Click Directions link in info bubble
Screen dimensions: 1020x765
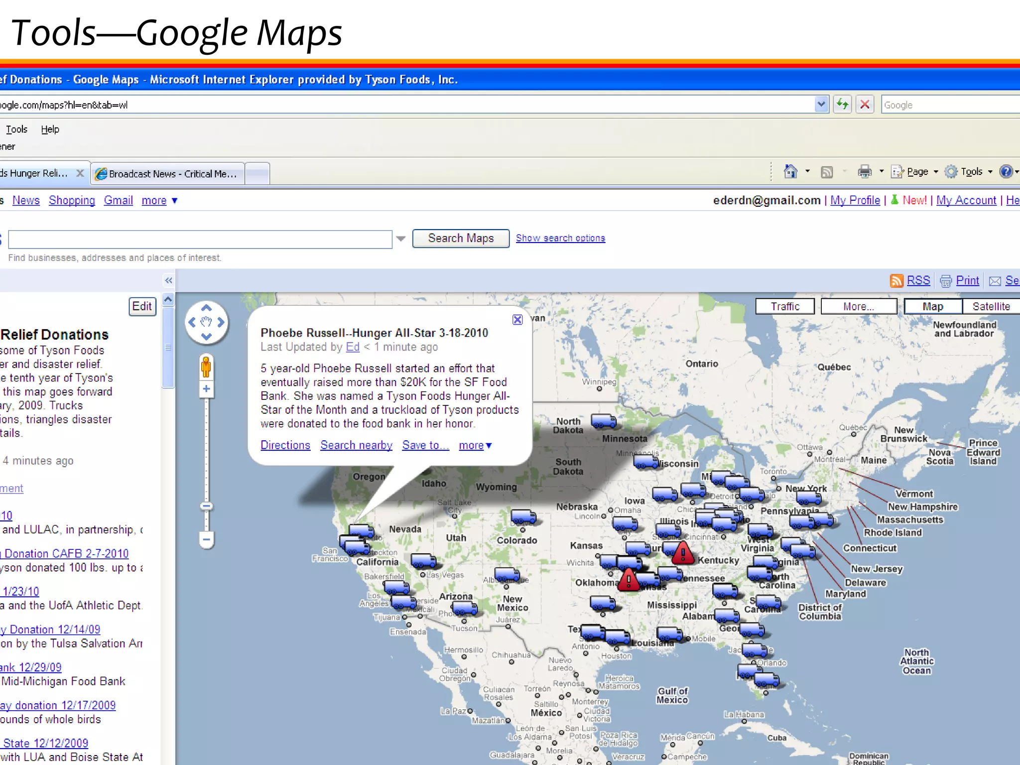pos(285,445)
